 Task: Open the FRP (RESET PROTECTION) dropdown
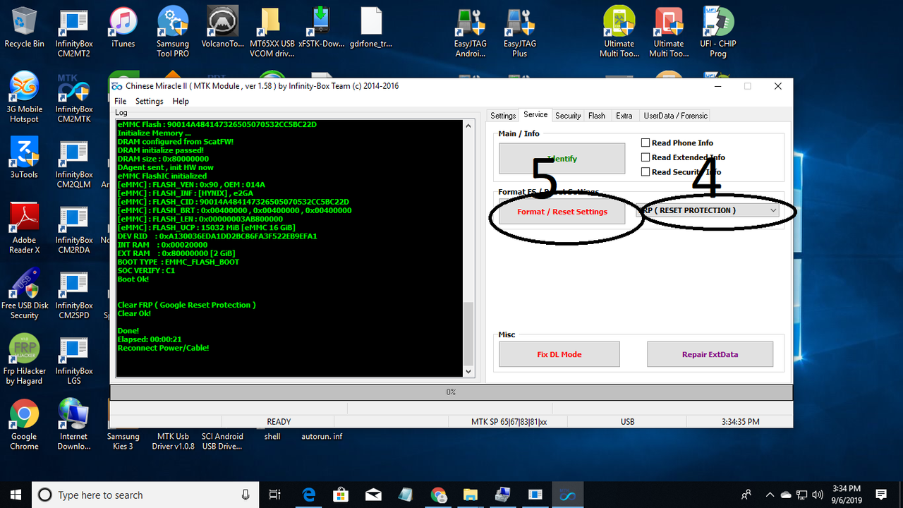coord(708,210)
